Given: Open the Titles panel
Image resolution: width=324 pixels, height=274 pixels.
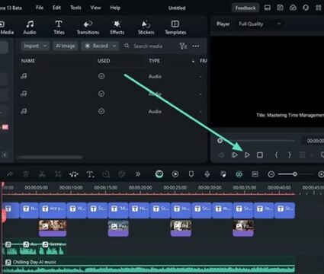Looking at the screenshot, I should tap(59, 27).
